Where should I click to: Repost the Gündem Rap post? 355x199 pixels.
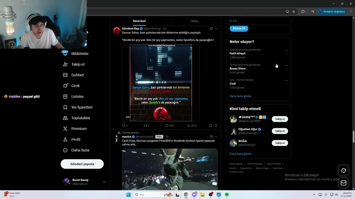pos(146,125)
